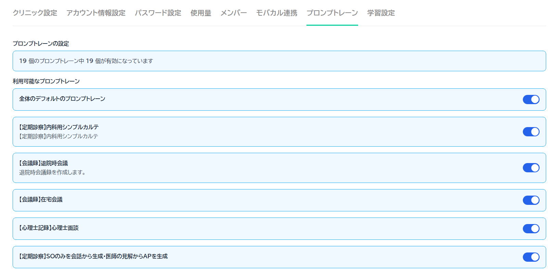Select the メンバー tab
This screenshot has width=554, height=272.
point(234,13)
